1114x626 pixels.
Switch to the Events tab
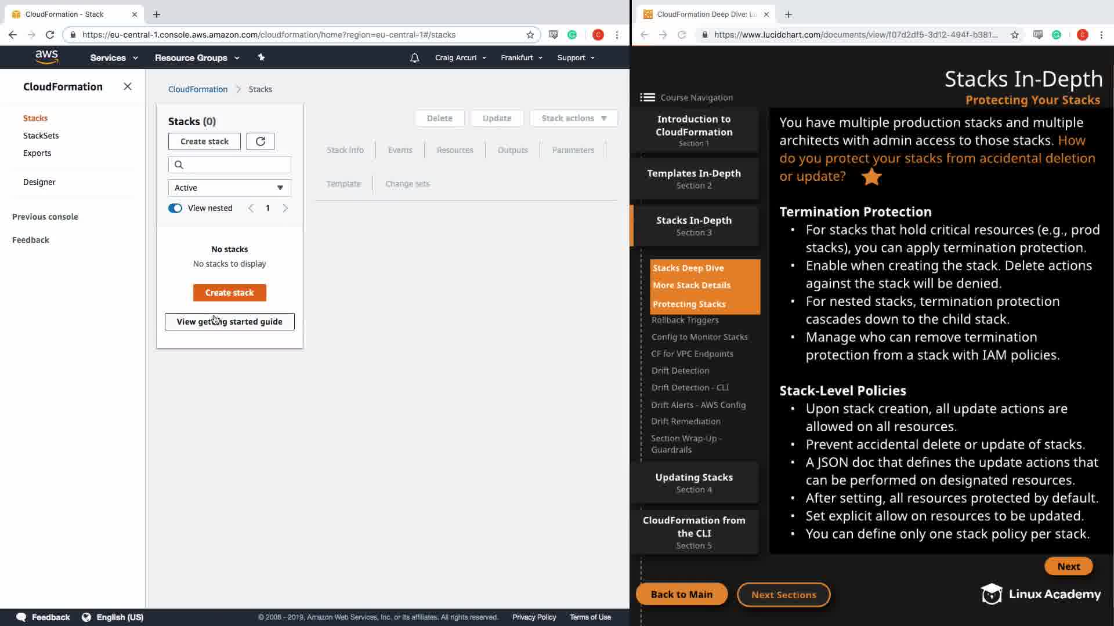400,150
